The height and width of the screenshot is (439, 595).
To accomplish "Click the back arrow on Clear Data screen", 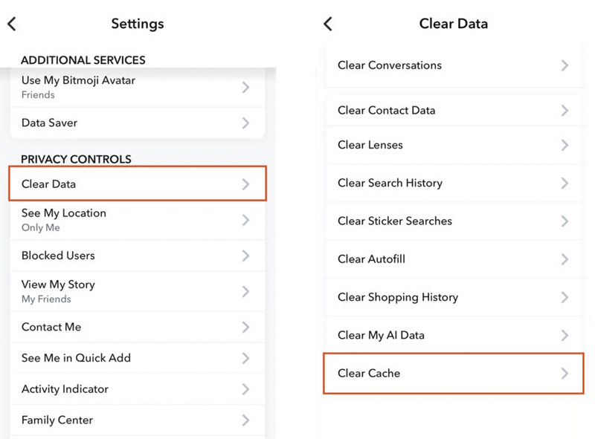I will coord(327,23).
